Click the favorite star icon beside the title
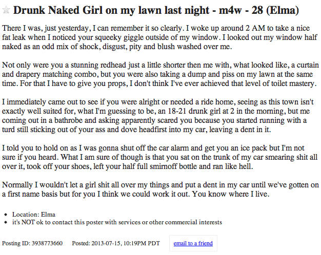Screen dimensions: 321x255 click(6, 10)
